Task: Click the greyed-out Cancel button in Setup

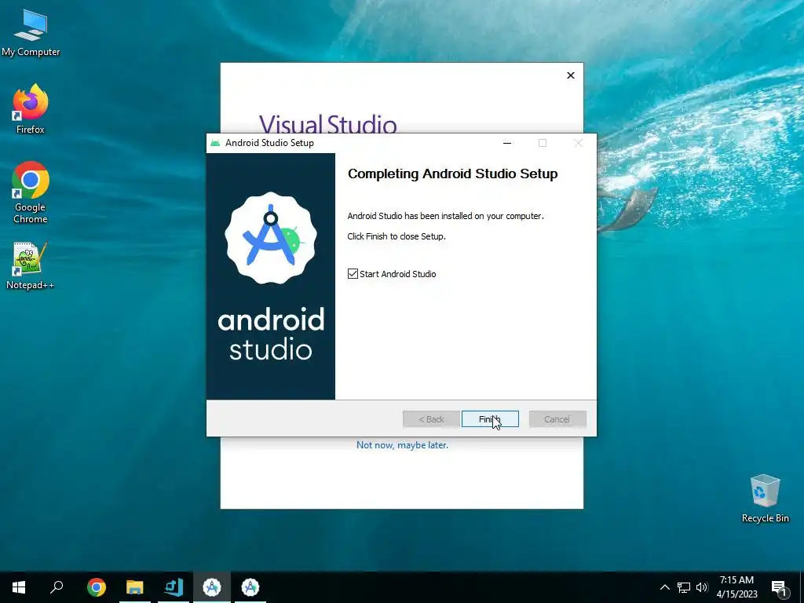Action: 557,419
